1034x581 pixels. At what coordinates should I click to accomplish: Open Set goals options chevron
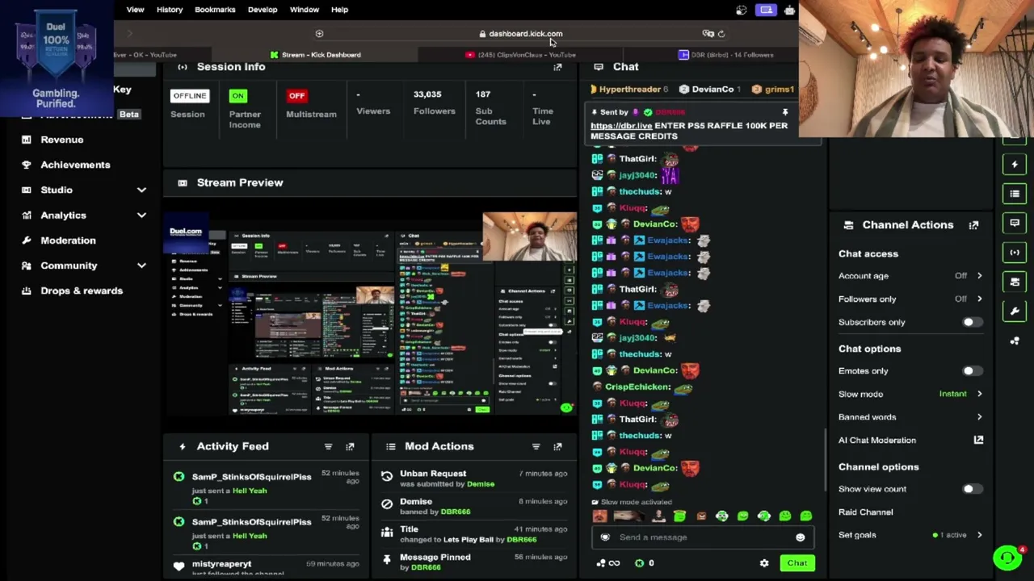click(x=979, y=535)
